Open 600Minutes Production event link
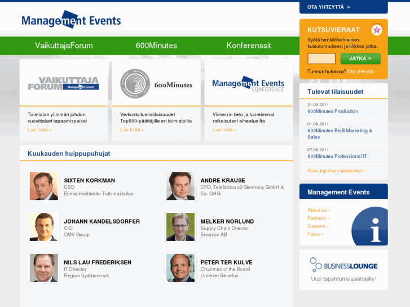Image resolution: width=410 pixels, height=307 pixels. [x=333, y=112]
